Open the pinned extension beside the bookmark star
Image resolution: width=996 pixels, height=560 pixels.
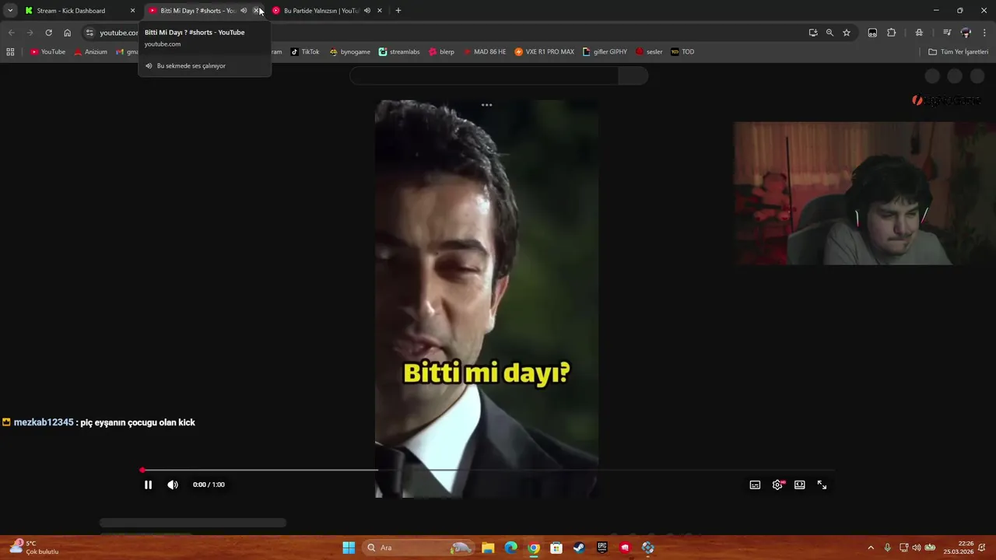[x=872, y=33]
